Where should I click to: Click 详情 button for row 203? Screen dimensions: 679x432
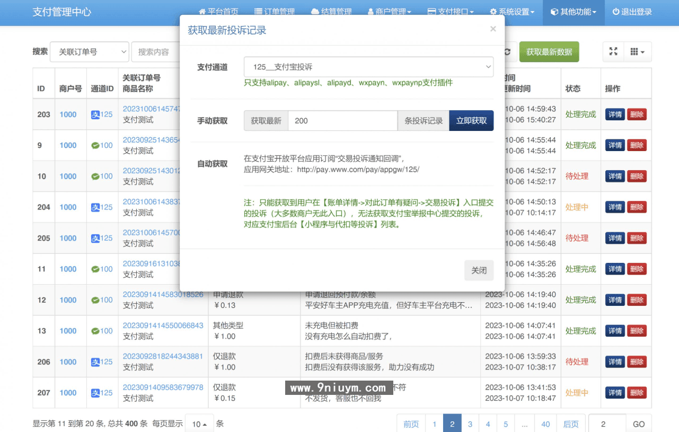coord(615,114)
